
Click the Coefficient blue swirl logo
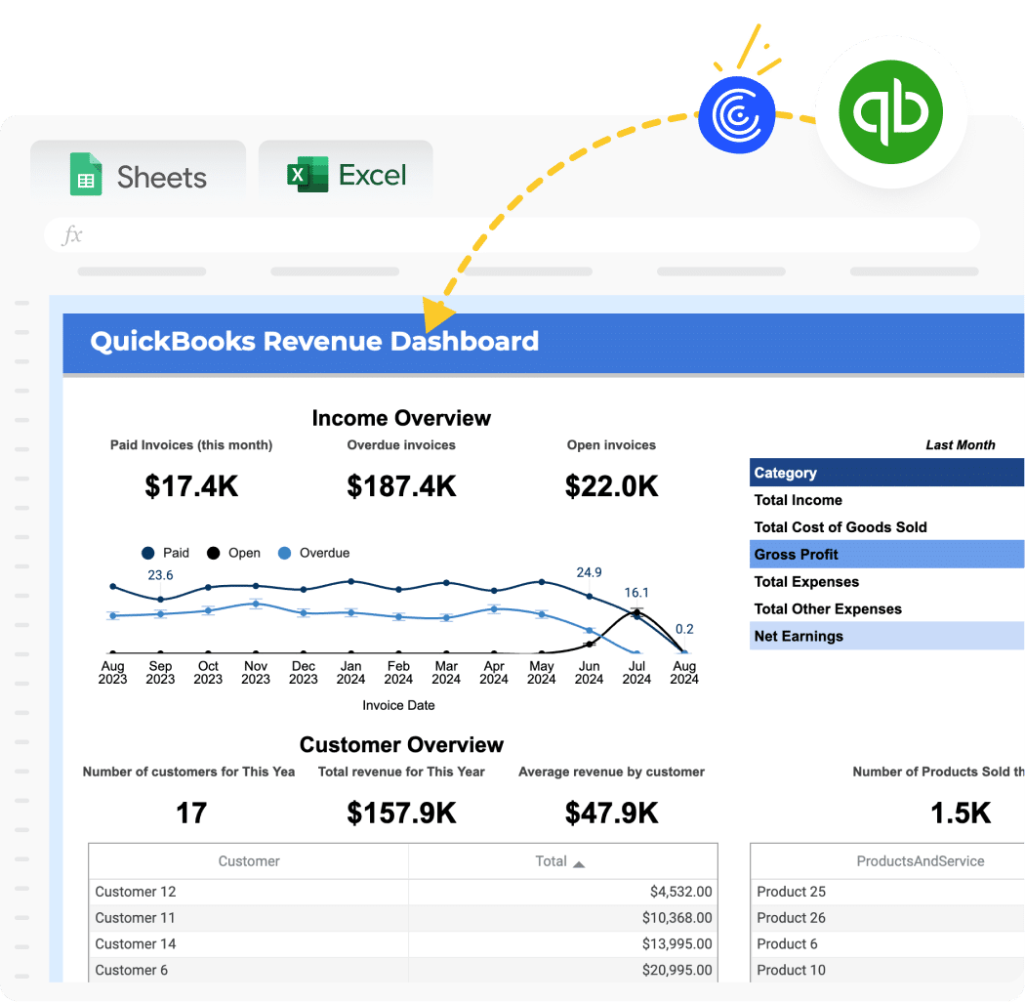737,115
